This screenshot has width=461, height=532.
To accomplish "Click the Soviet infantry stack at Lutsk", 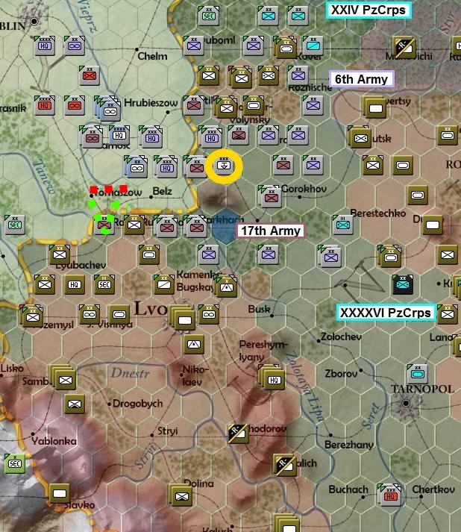I will coord(360,137).
